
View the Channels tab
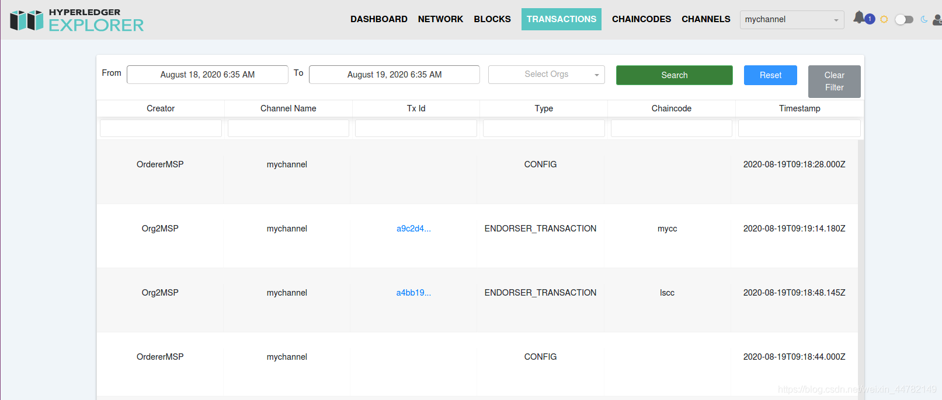pyautogui.click(x=706, y=19)
